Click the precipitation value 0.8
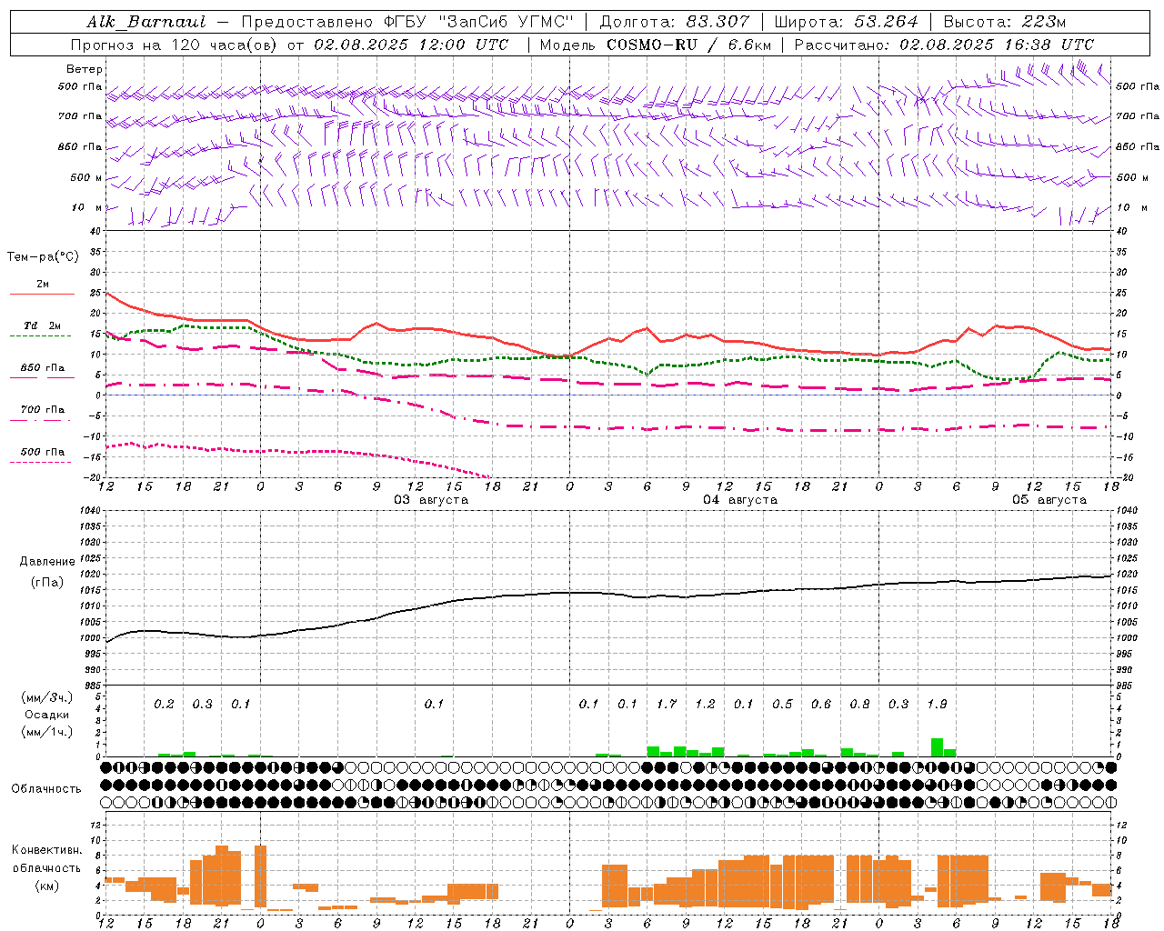The width and height of the screenshot is (1164, 931). click(859, 704)
